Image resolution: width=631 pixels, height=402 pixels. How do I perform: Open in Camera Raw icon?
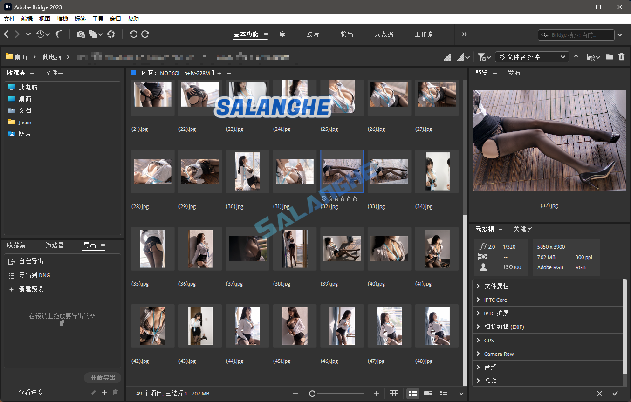(111, 34)
